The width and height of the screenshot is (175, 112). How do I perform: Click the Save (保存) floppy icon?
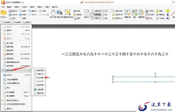[x=10, y=11]
